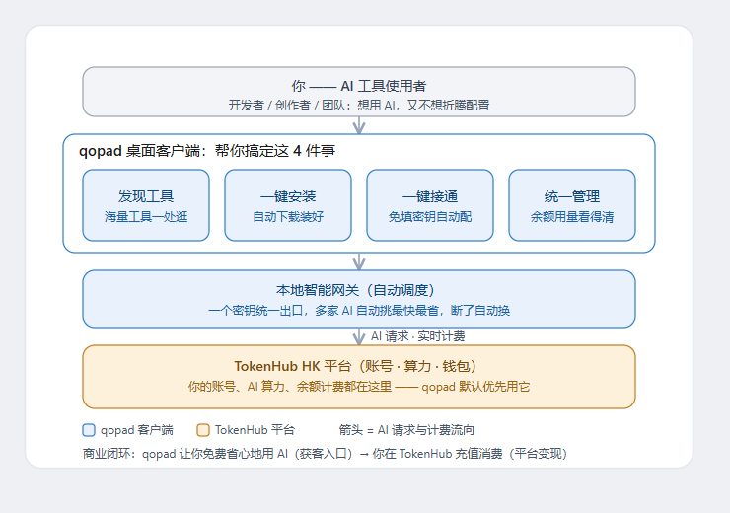Screen dimensions: 730x513
Task: Click the orange TokenHub 平台 legend swatch
Action: [203, 430]
